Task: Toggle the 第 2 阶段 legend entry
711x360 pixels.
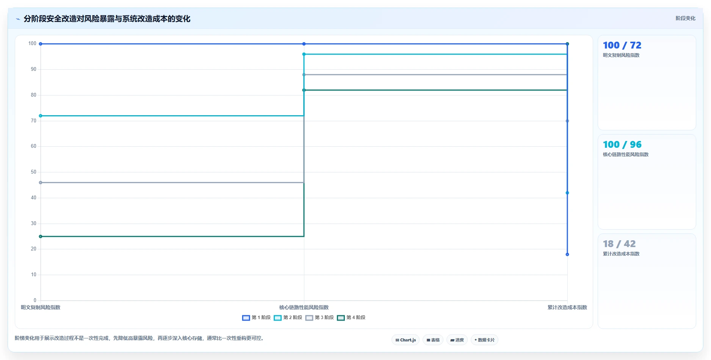Action: click(288, 318)
